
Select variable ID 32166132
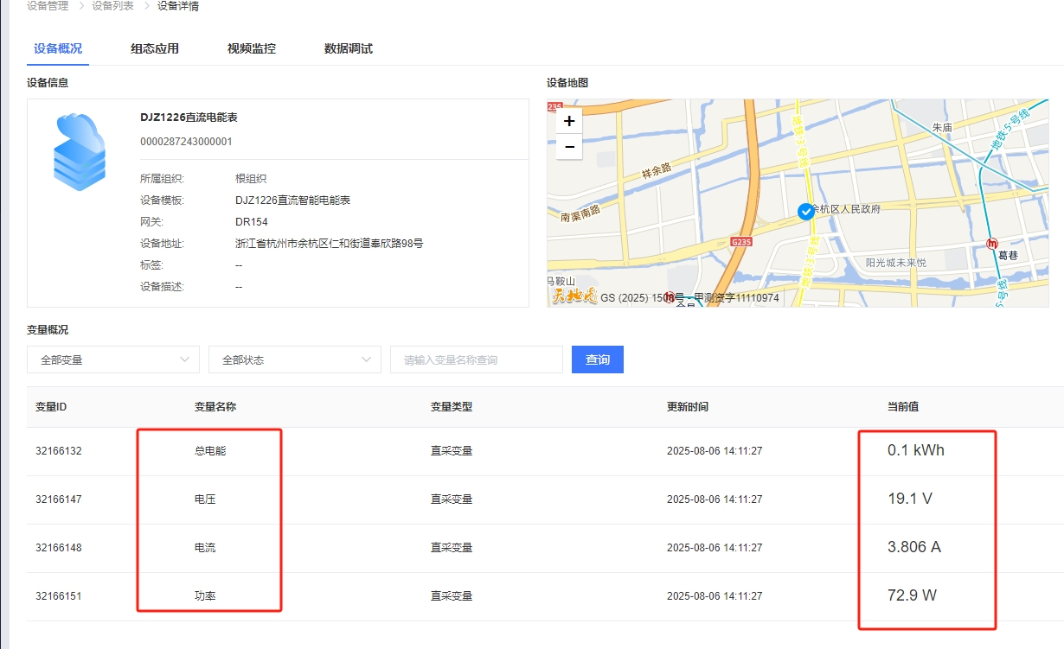[x=59, y=451]
